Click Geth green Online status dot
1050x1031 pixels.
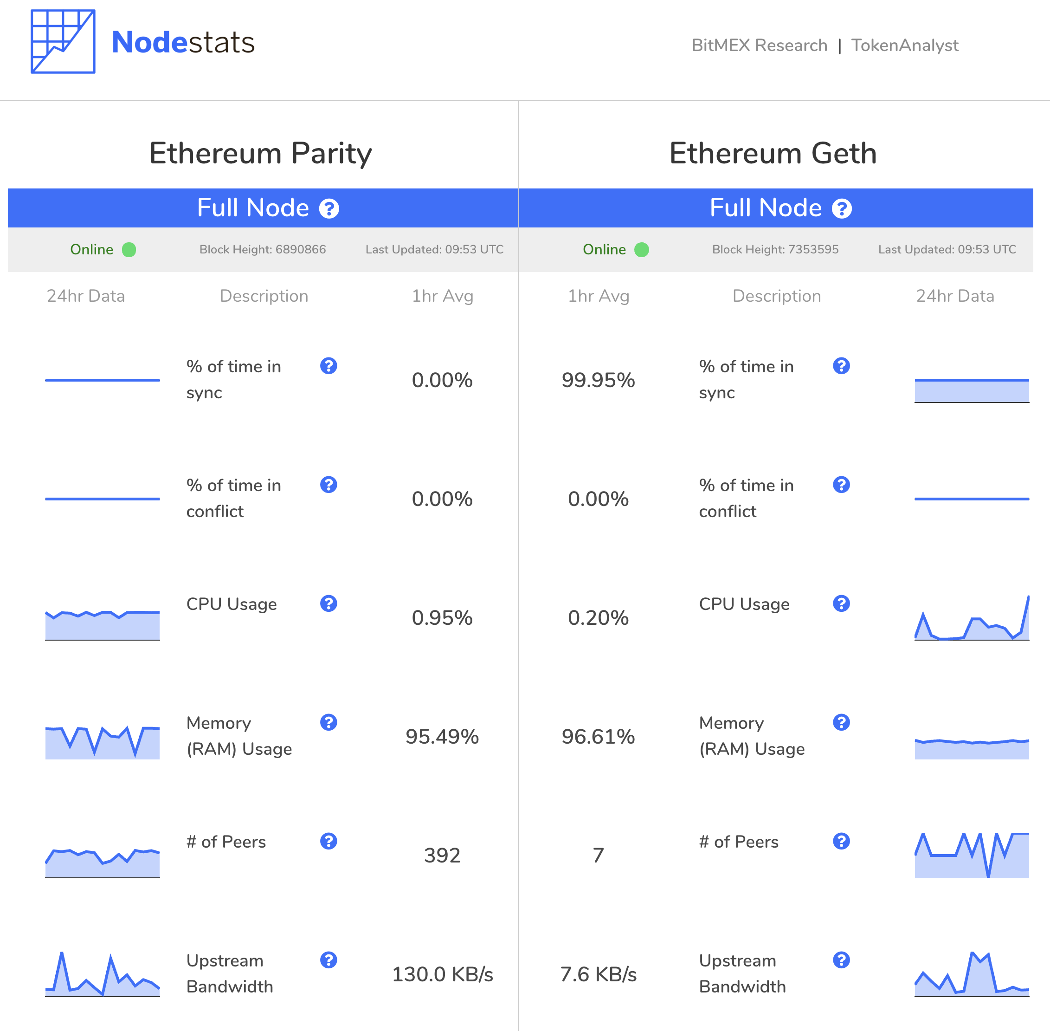click(x=641, y=250)
